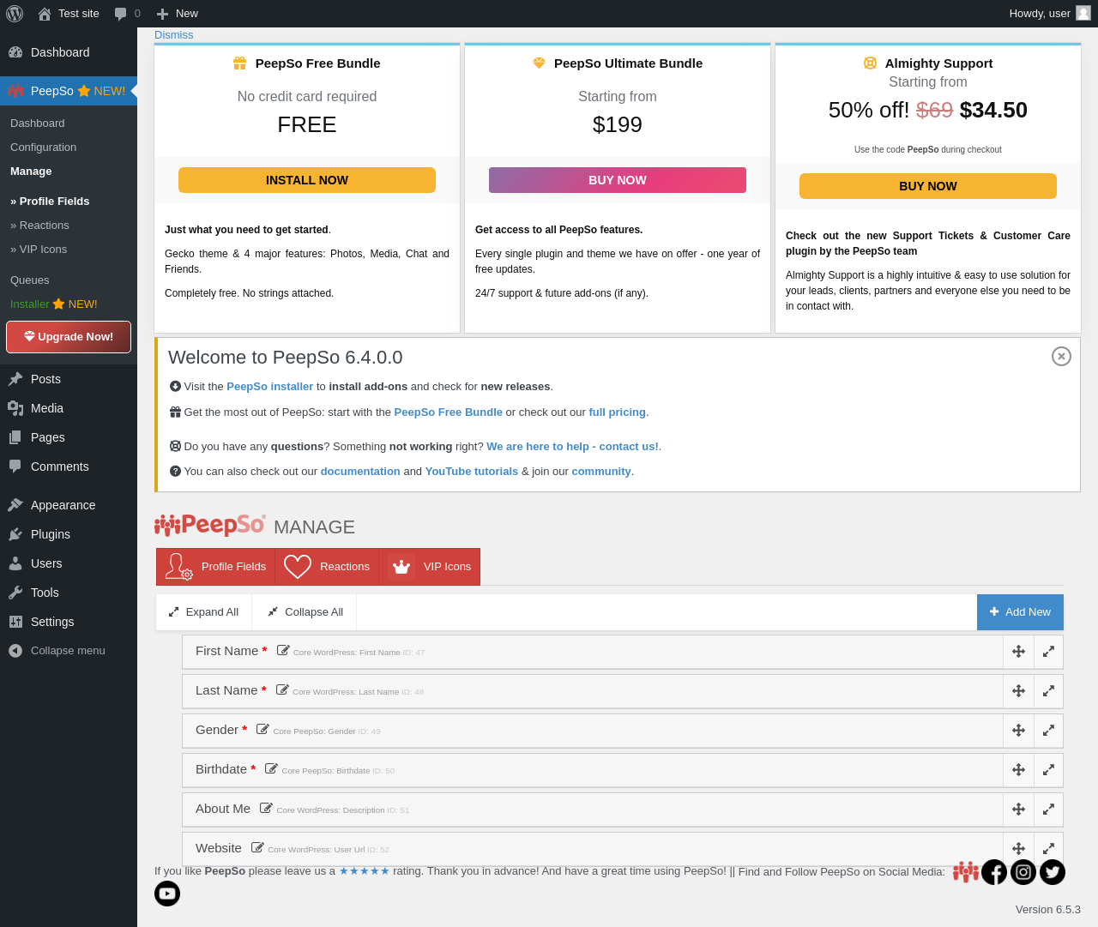The width and height of the screenshot is (1098, 927).
Task: Click move handle for Gender field
Action: 1018,731
